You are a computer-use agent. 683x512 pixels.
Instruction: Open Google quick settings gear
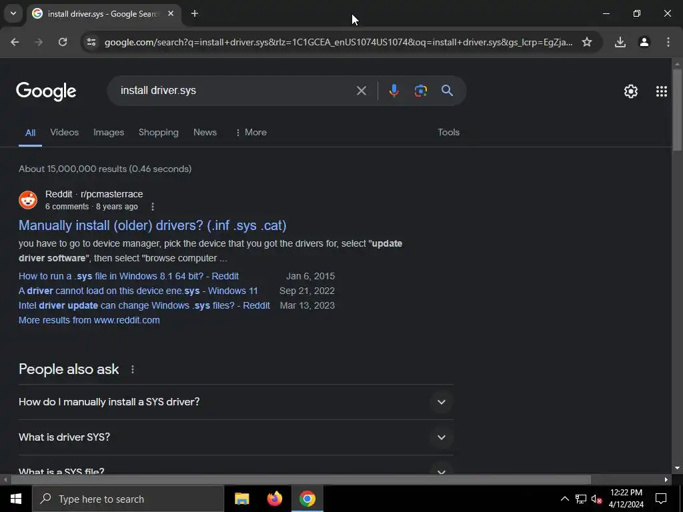(x=631, y=91)
